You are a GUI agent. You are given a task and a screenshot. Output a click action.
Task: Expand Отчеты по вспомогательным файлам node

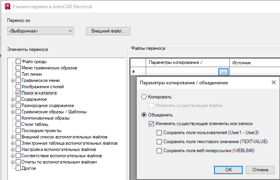coord(13,162)
